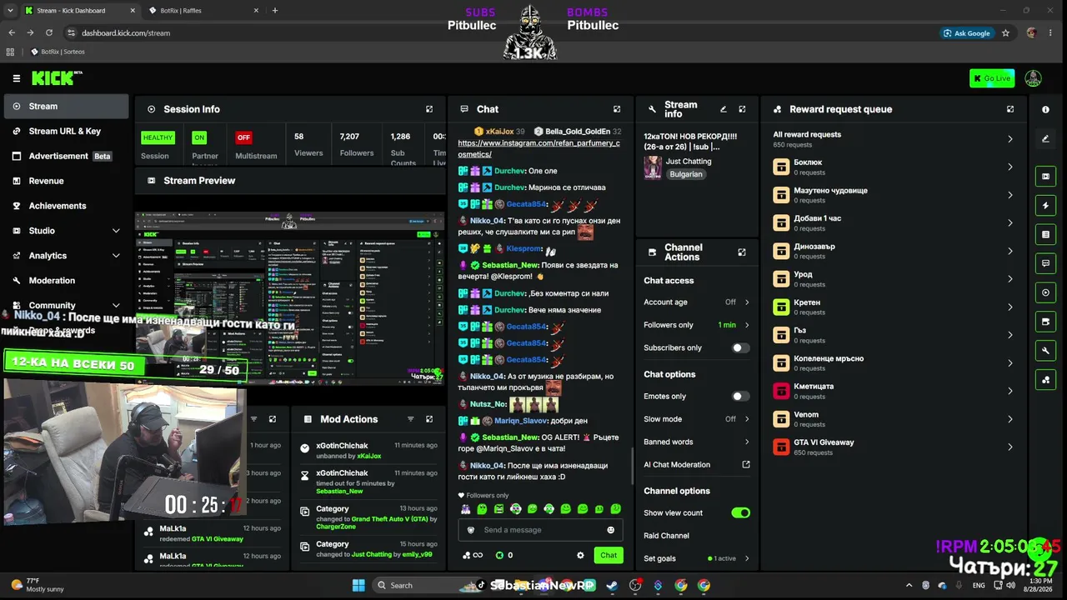Toggle the play-circle widget in right sidebar
Viewport: 1067px width, 600px height.
coord(1045,292)
